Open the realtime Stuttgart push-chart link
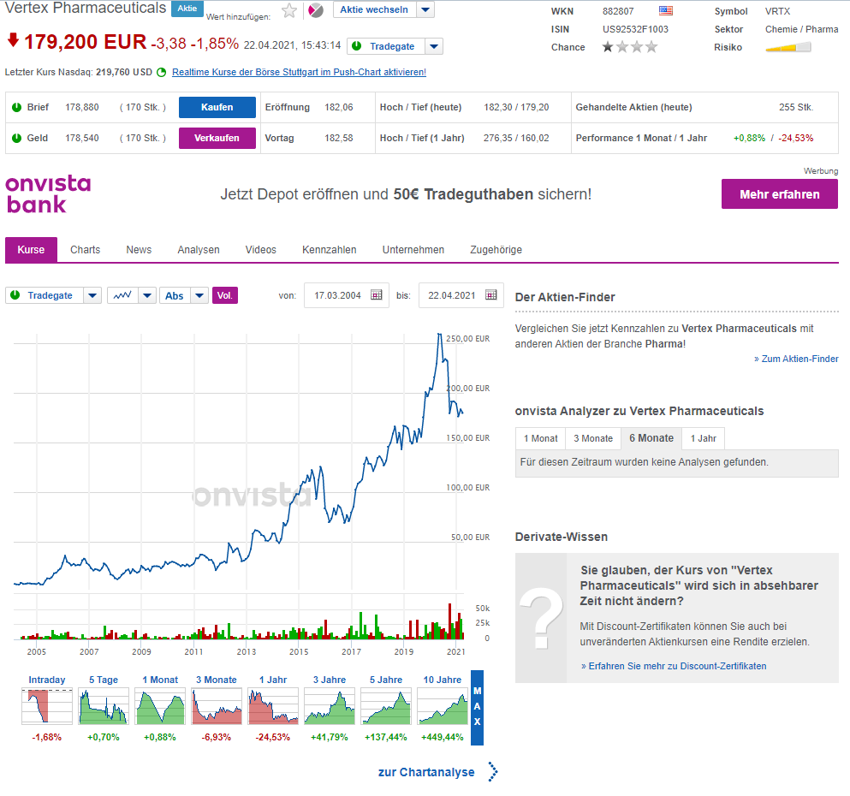Image resolution: width=850 pixels, height=796 pixels. [300, 72]
